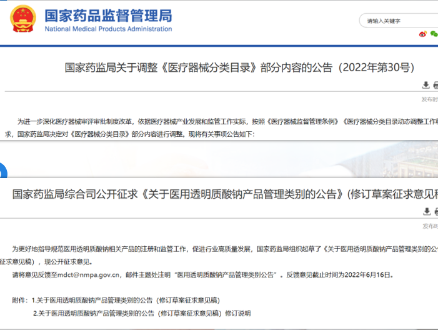Click the 国家药品监督管理局 site title
Image resolution: width=438 pixels, height=330 pixels.
(x=107, y=15)
